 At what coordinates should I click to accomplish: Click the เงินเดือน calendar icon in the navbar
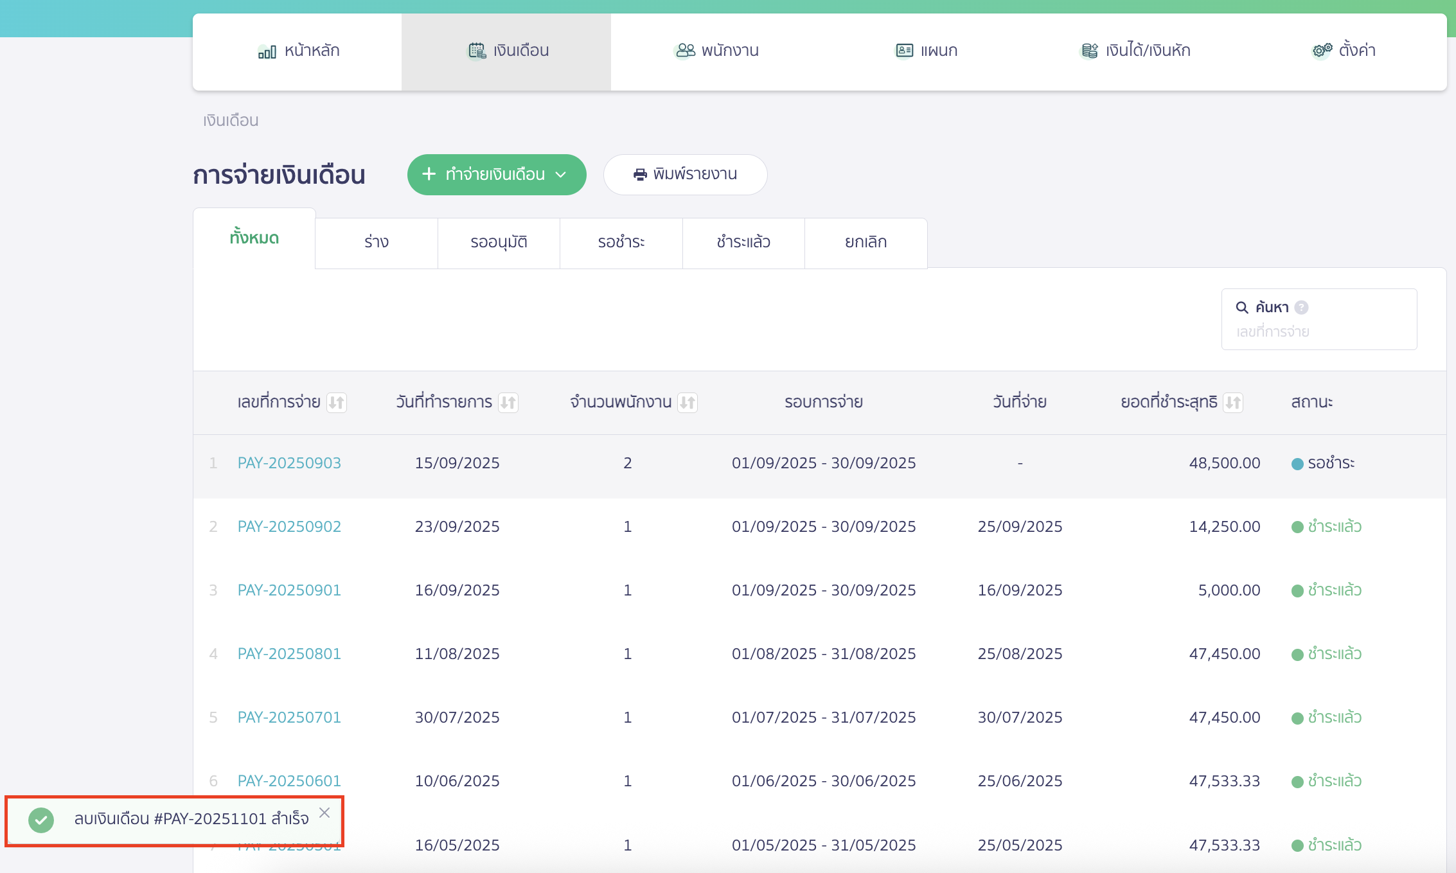coord(477,51)
